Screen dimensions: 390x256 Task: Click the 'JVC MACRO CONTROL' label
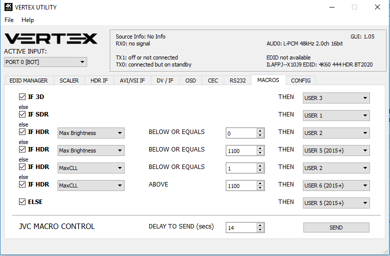pyautogui.click(x=57, y=226)
